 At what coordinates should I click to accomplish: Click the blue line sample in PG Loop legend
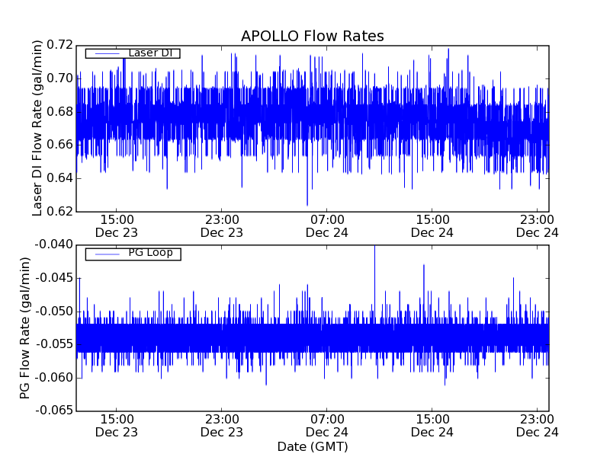click(106, 253)
